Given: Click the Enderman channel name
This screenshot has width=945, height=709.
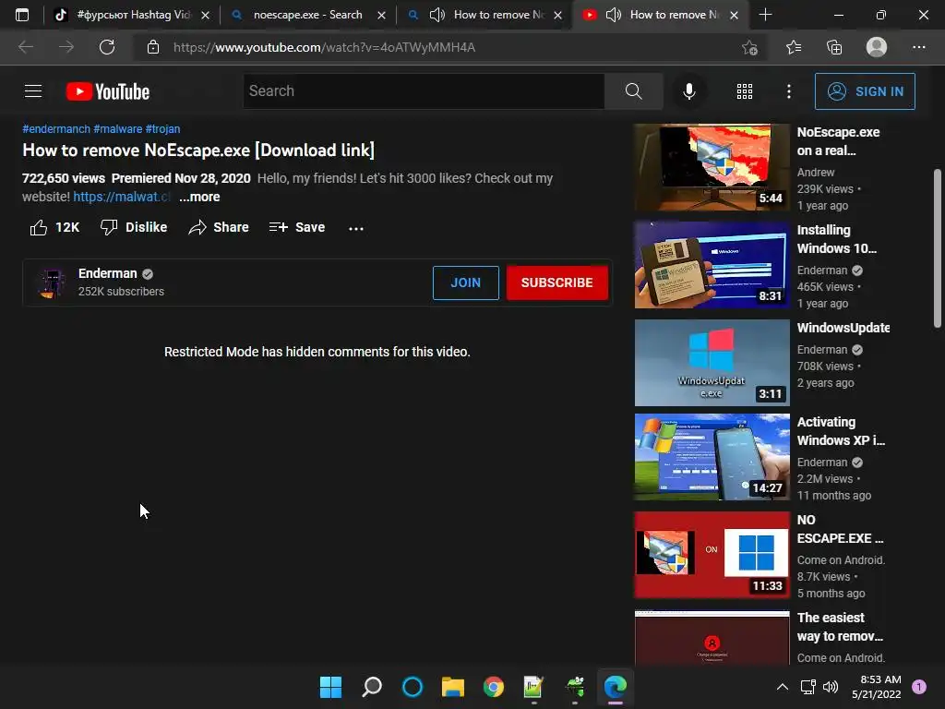Looking at the screenshot, I should click(107, 273).
